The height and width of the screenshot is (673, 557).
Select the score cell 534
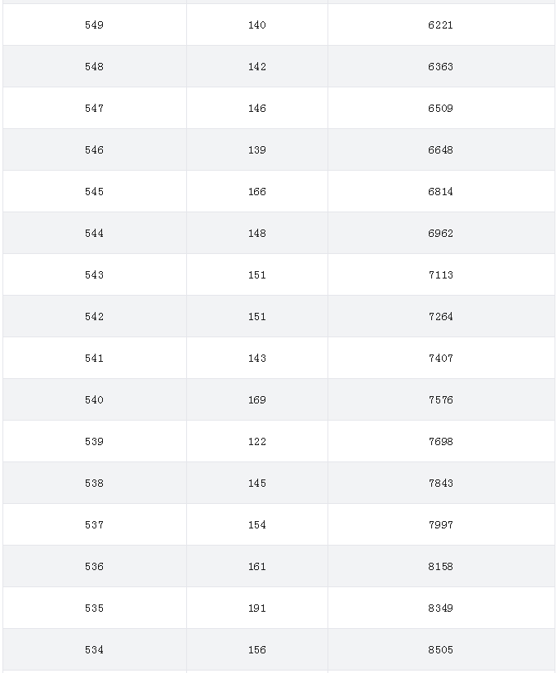point(95,649)
